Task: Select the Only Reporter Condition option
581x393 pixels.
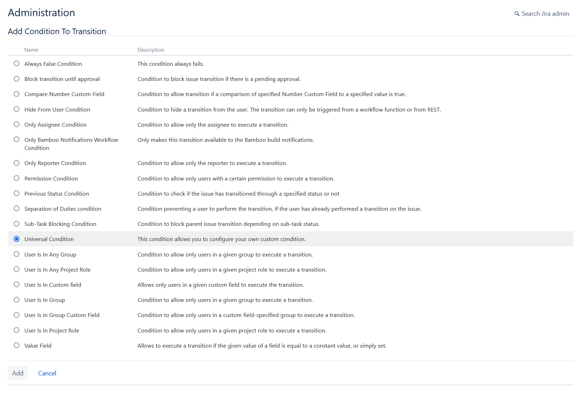Action: coord(17,163)
